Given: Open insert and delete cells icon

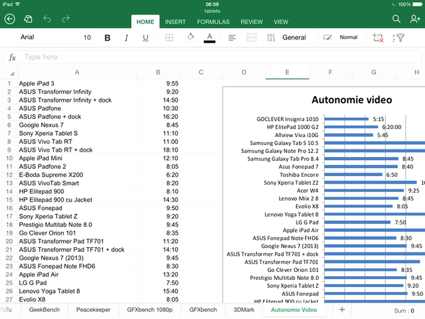Looking at the screenshot, I should [x=378, y=37].
